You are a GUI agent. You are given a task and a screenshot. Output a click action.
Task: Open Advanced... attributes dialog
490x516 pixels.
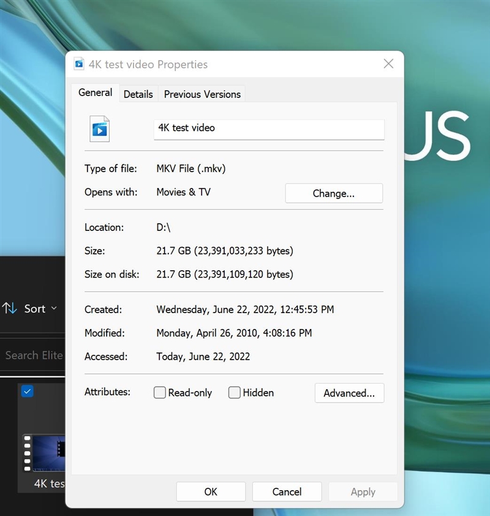[x=349, y=393]
